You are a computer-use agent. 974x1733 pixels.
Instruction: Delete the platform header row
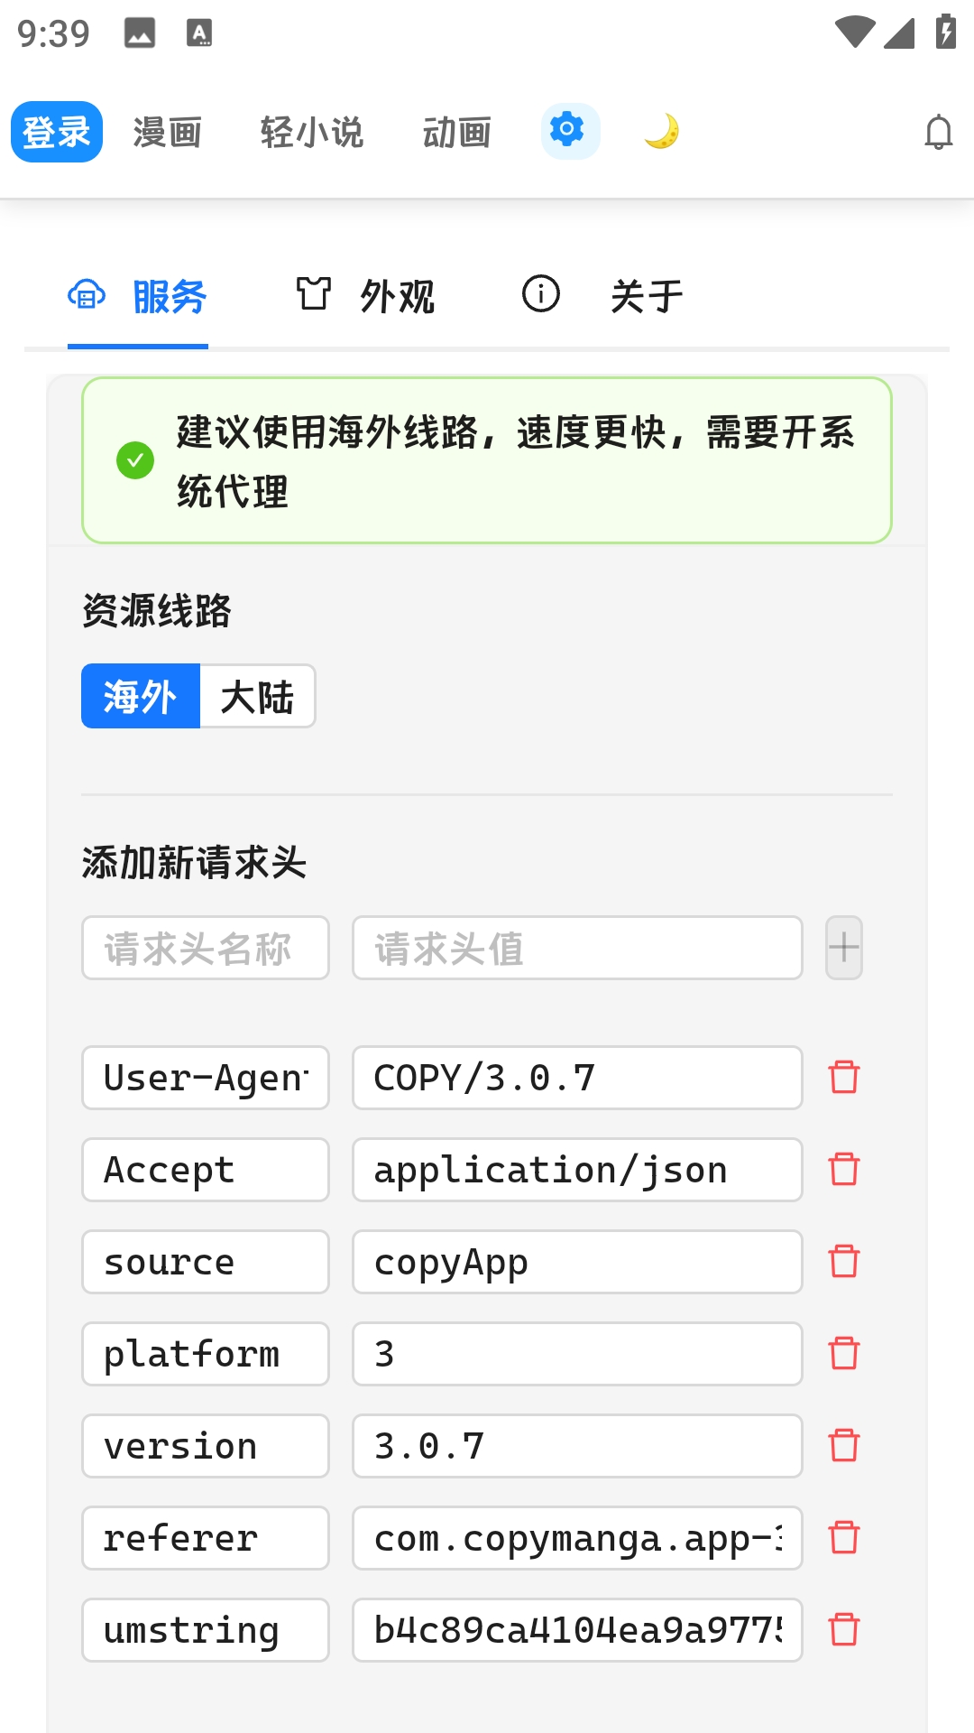[x=843, y=1354]
